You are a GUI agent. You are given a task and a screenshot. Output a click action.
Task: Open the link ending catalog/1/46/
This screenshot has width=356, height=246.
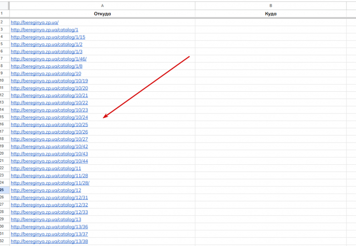pos(49,59)
